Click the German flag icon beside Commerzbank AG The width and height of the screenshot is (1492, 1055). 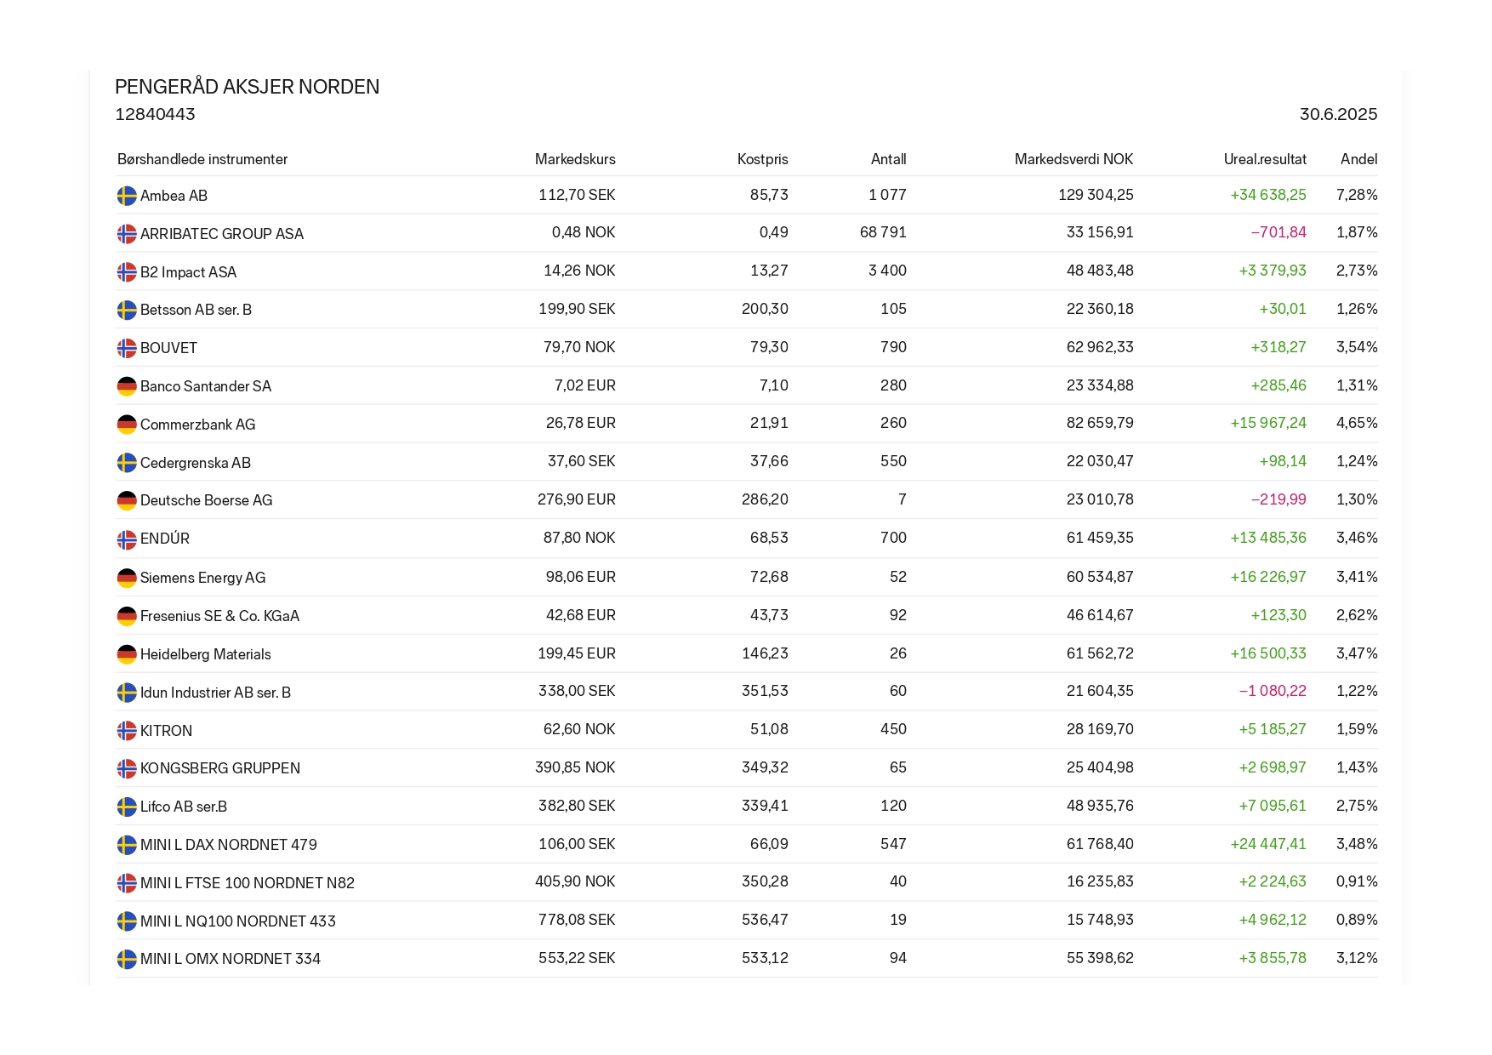(x=127, y=425)
